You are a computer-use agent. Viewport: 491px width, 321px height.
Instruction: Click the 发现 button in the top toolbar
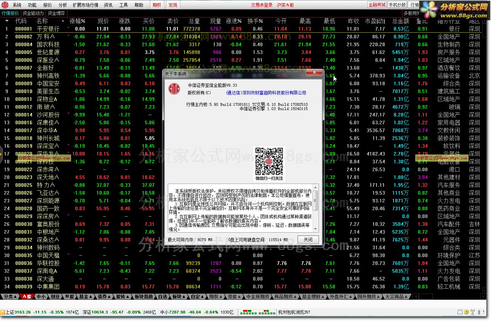click(x=173, y=5)
